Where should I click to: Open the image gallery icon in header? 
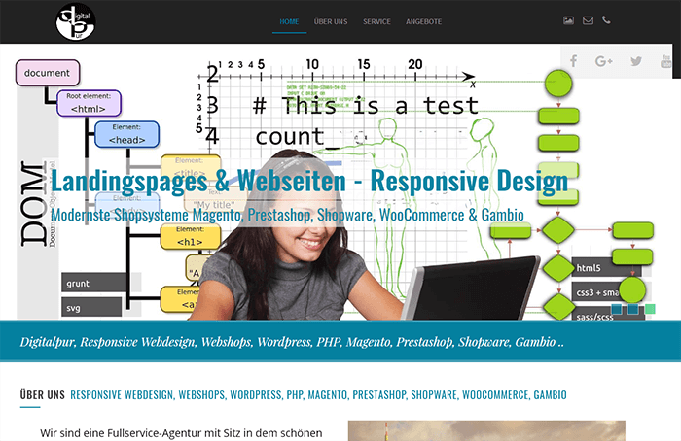(568, 20)
